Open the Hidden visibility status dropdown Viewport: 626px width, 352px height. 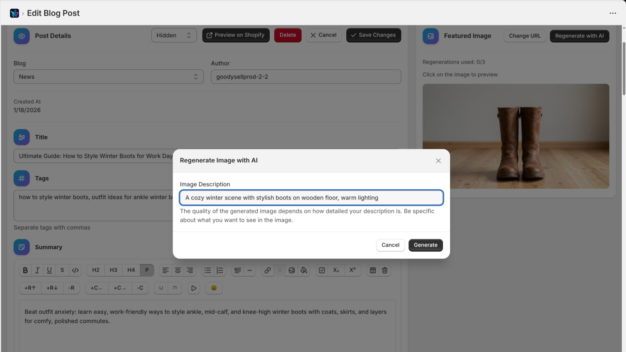tap(174, 35)
